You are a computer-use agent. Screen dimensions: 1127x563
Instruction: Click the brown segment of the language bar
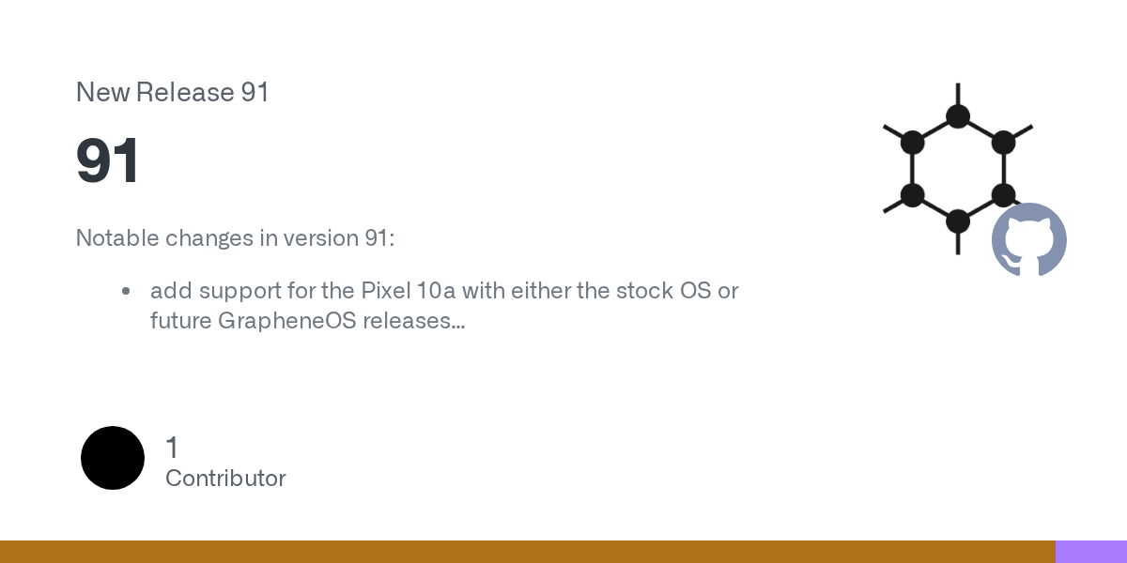[x=526, y=552]
